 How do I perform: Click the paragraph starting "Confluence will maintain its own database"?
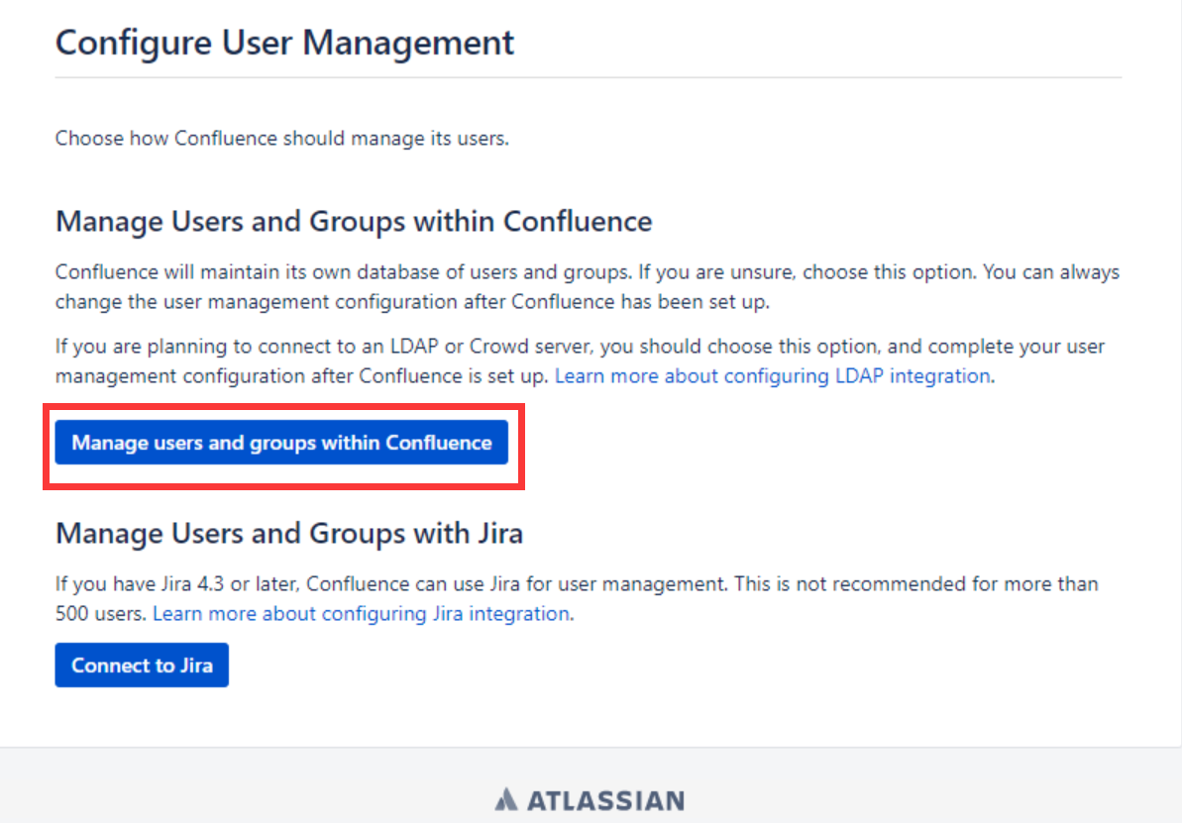588,286
